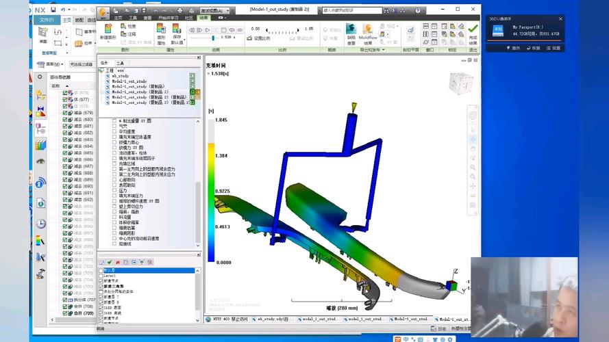Viewport: 609px width, 342px height.
Task: Click Set Scale (设置比例) button
Action: (x=259, y=38)
